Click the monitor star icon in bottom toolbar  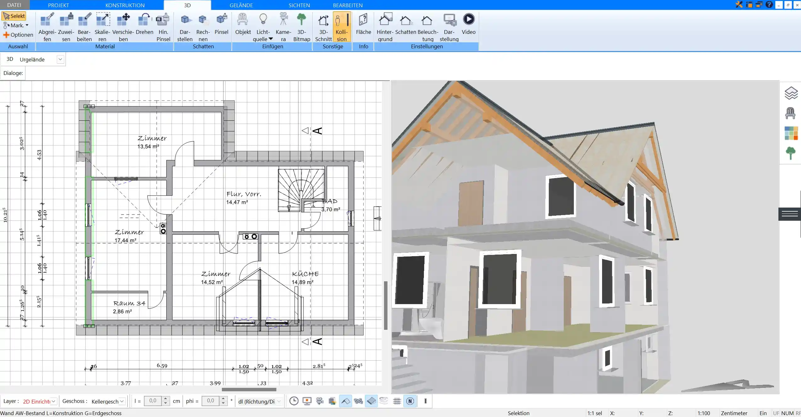click(307, 401)
